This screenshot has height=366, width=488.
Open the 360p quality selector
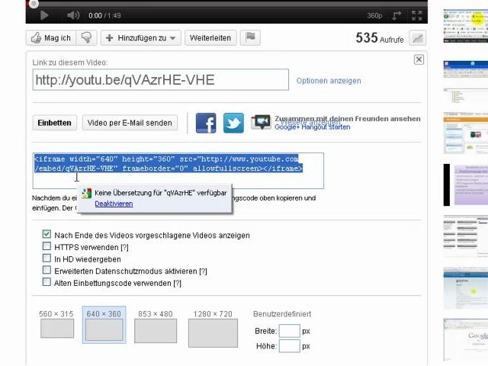click(x=374, y=15)
